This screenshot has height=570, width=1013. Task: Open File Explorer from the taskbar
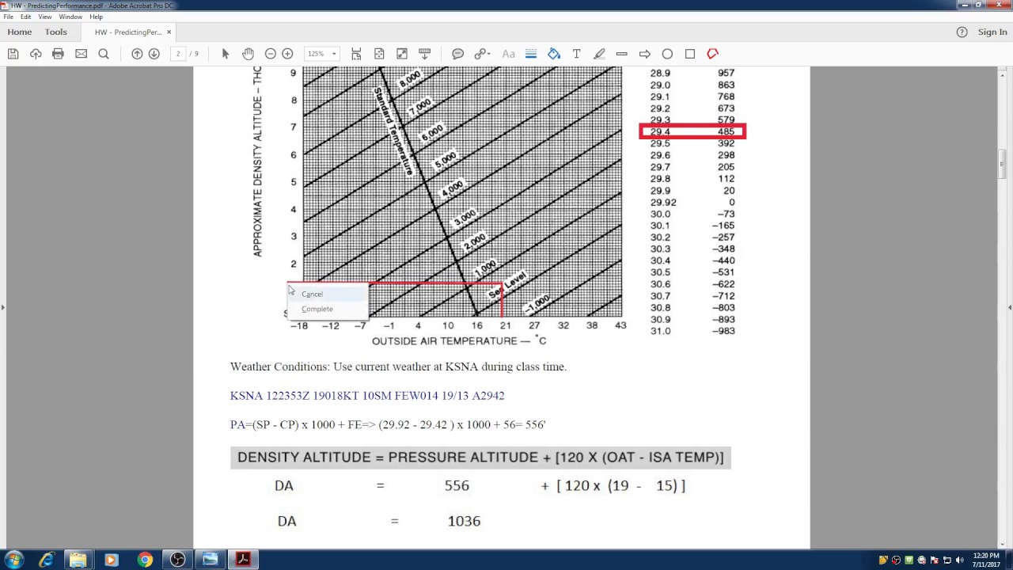78,560
